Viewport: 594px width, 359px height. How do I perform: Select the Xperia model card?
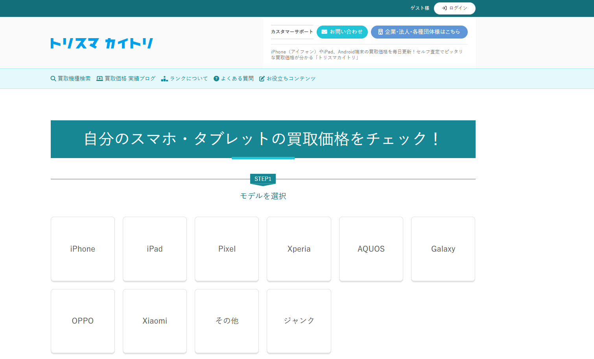click(x=299, y=249)
